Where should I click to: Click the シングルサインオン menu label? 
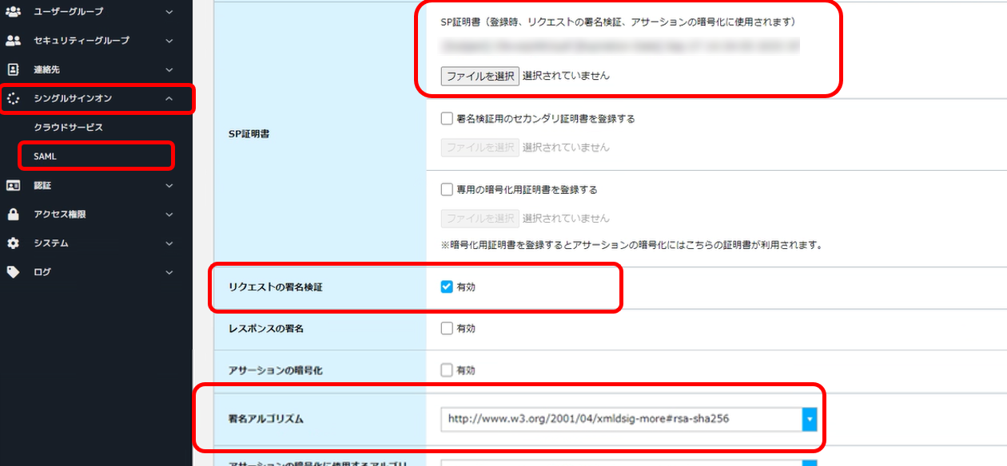click(73, 99)
